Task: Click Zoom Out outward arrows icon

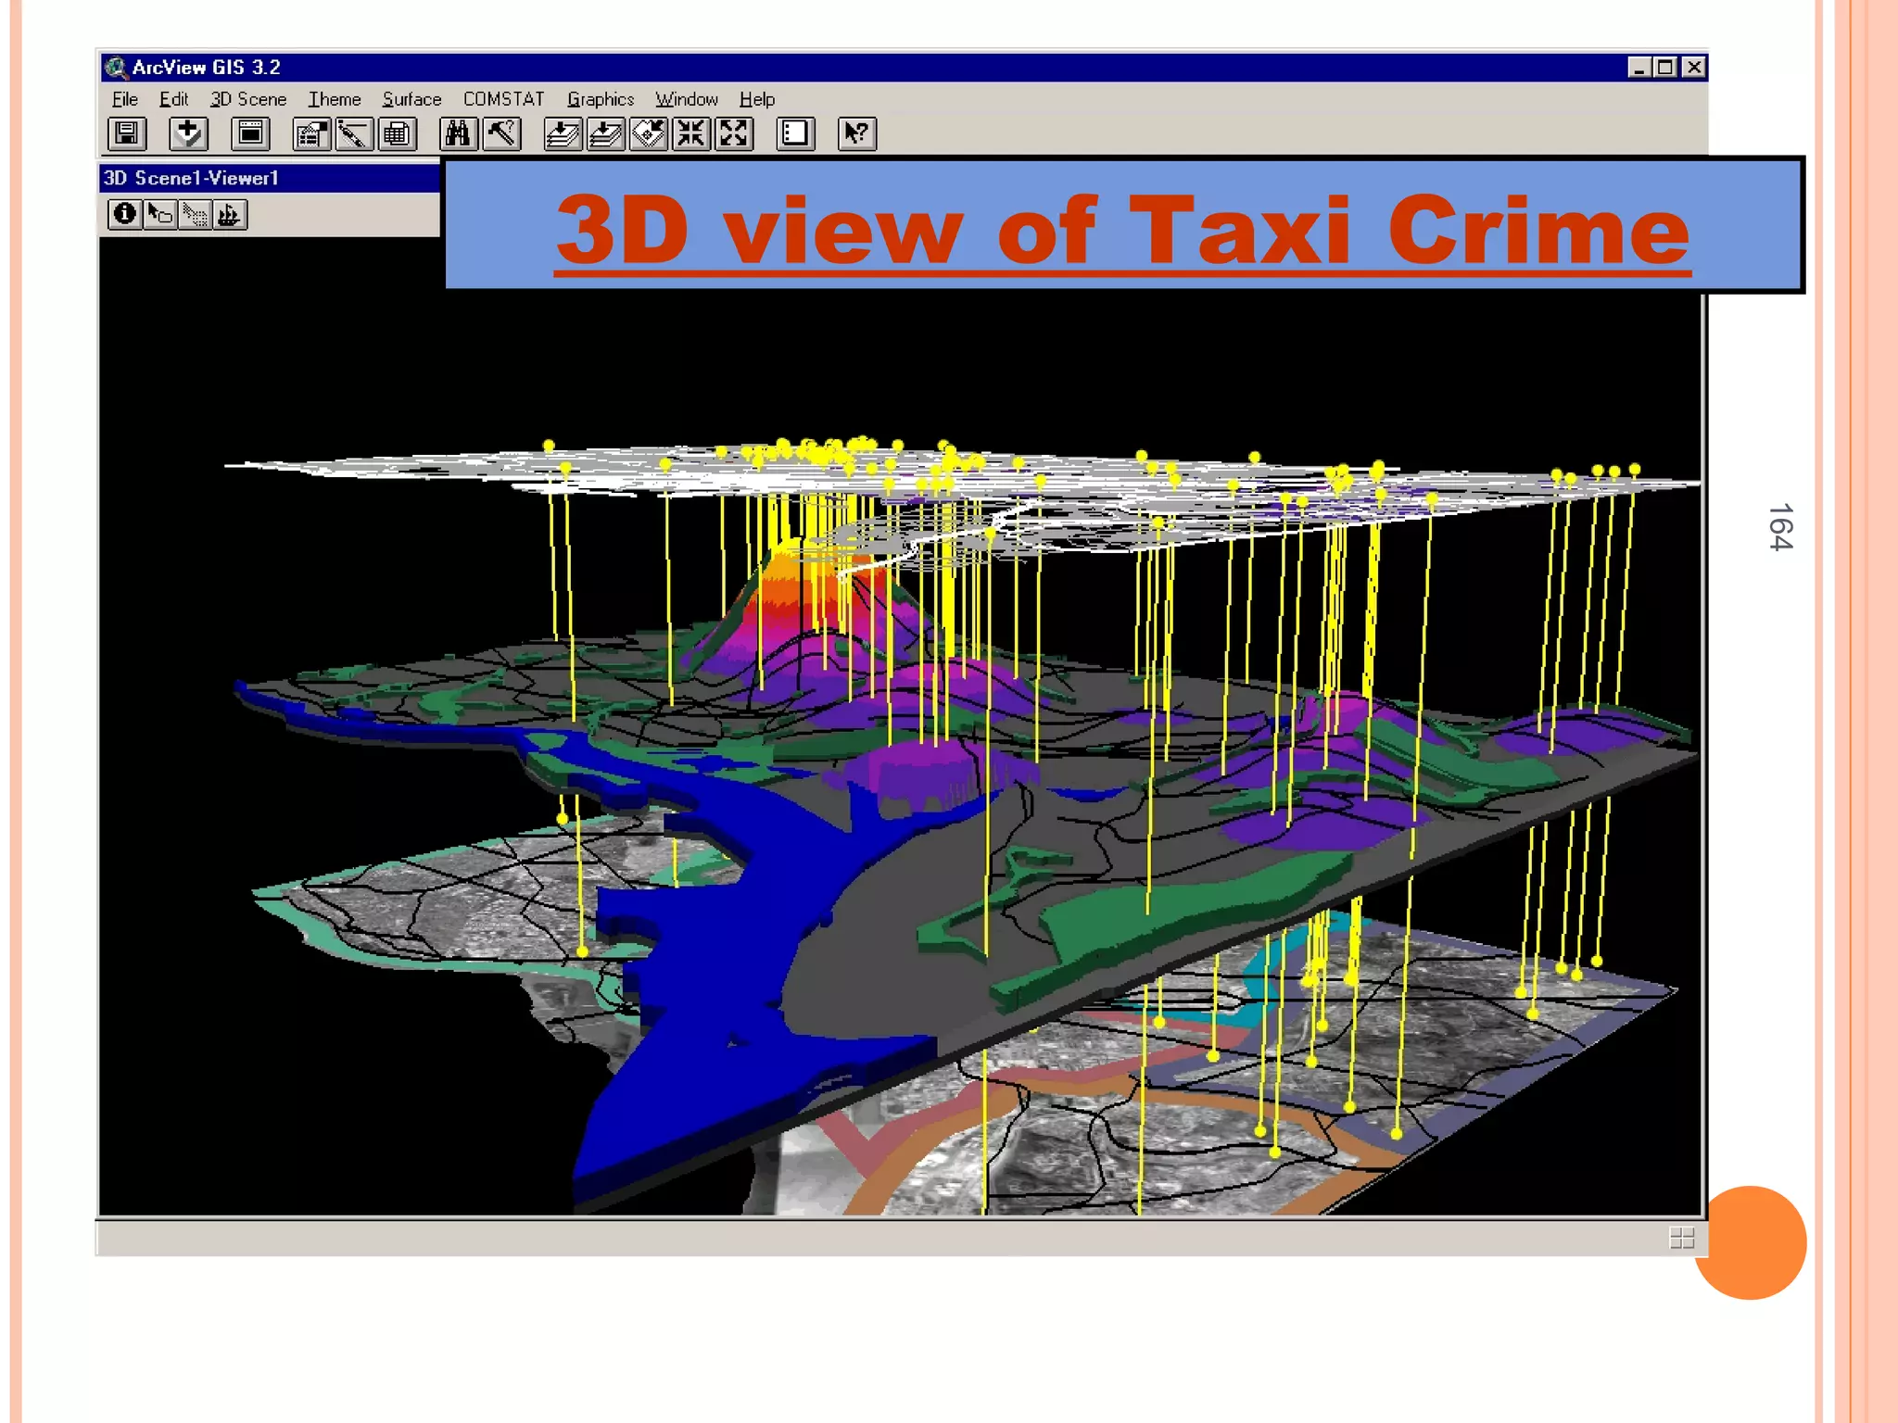Action: 734,134
